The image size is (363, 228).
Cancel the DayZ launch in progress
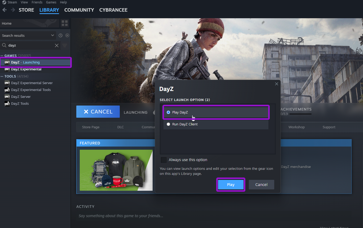click(98, 111)
